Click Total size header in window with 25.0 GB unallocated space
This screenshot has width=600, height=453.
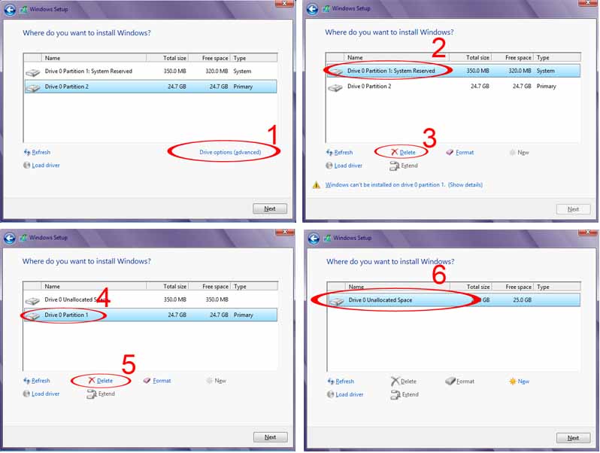pos(471,287)
